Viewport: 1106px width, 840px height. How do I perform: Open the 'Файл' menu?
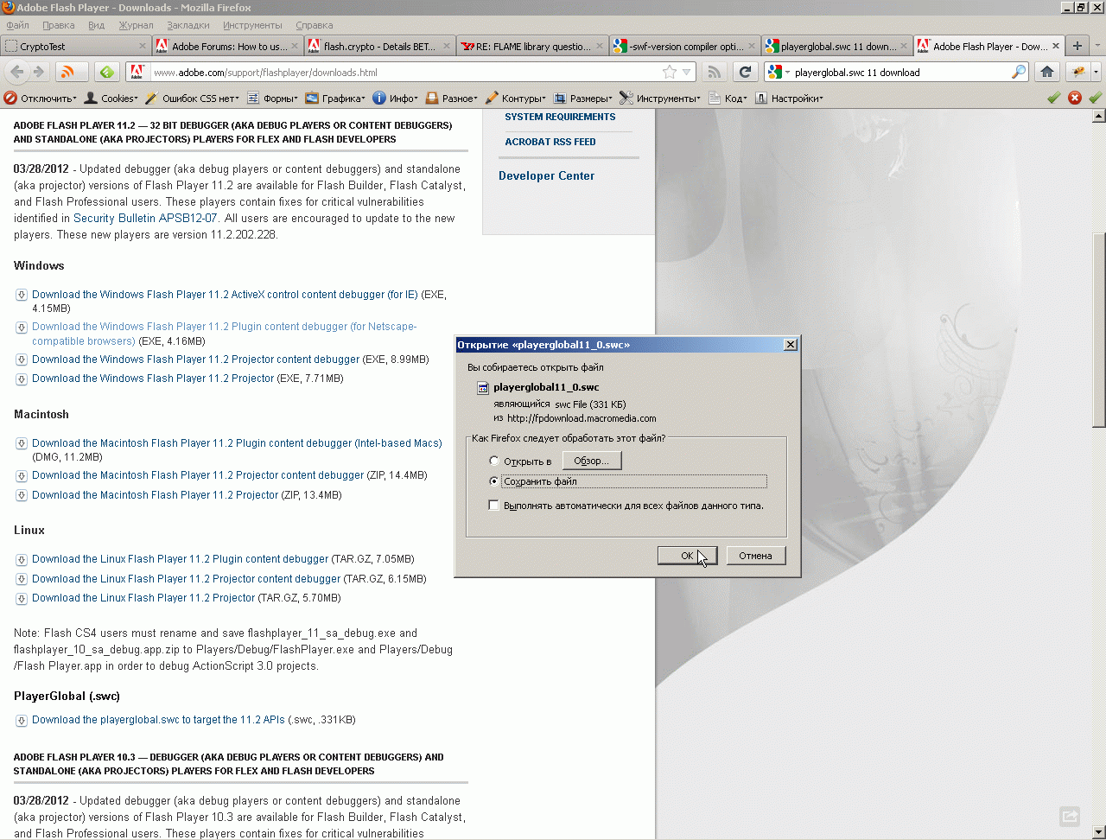click(x=17, y=25)
